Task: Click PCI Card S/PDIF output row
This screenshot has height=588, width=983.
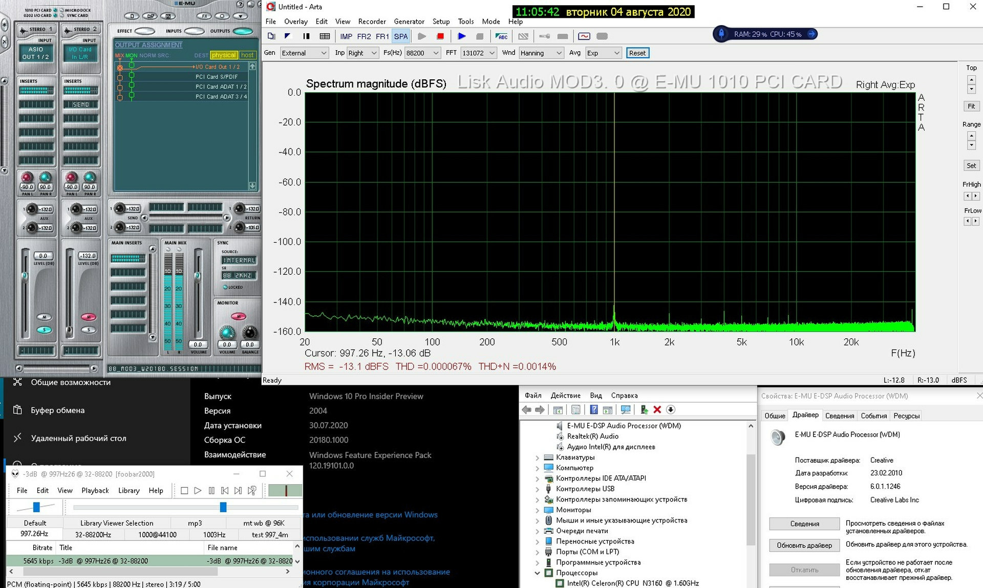Action: (217, 77)
